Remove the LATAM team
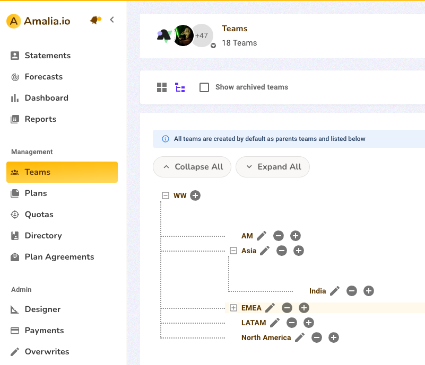The image size is (425, 365). coord(292,323)
